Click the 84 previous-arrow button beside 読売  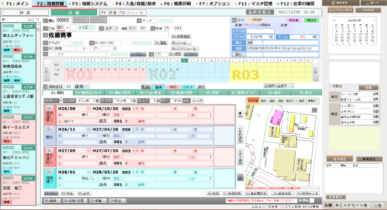[146, 87]
